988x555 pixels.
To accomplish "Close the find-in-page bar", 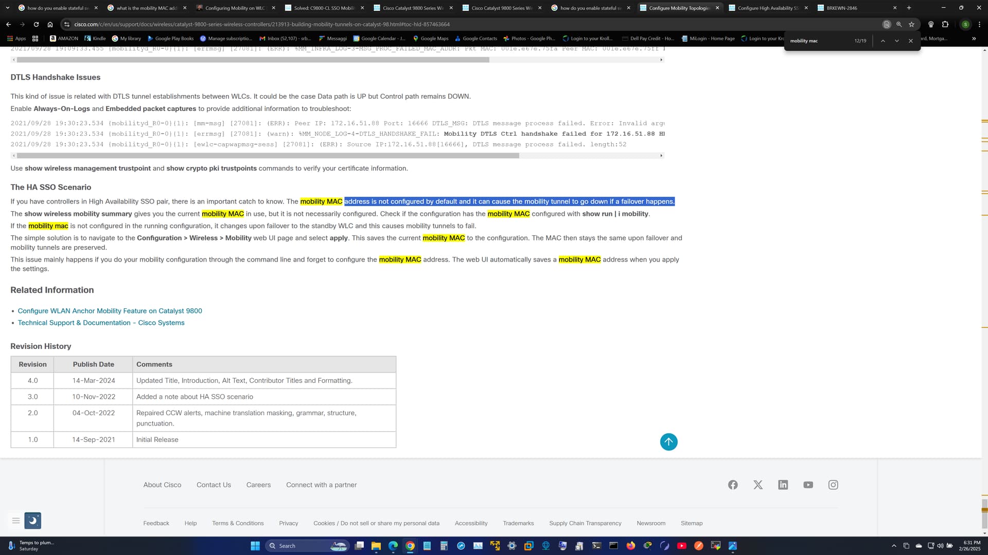I will pyautogui.click(x=910, y=41).
